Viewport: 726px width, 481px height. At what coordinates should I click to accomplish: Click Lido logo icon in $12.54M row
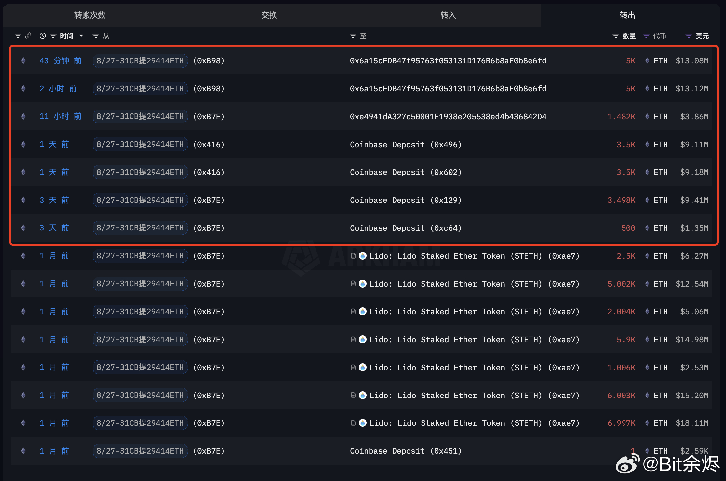click(x=363, y=284)
